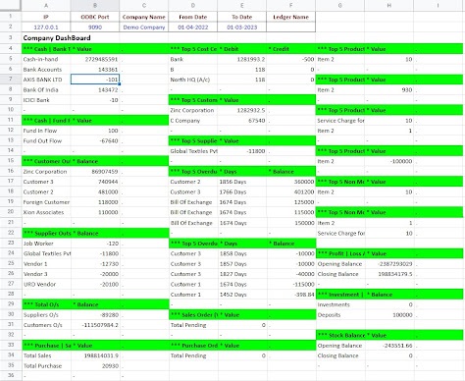Select the Job Worker cell
Image resolution: width=465 pixels, height=381 pixels.
coord(46,244)
